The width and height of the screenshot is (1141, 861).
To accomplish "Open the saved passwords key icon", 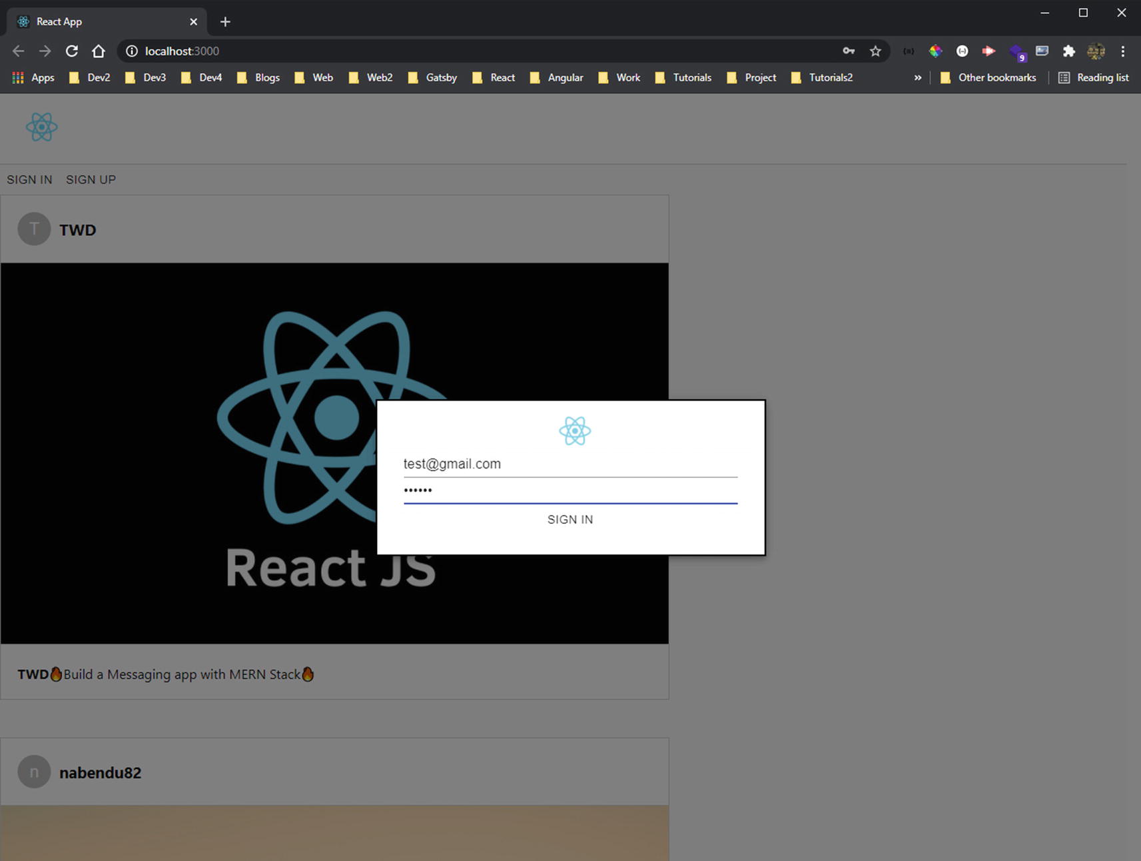I will [849, 51].
